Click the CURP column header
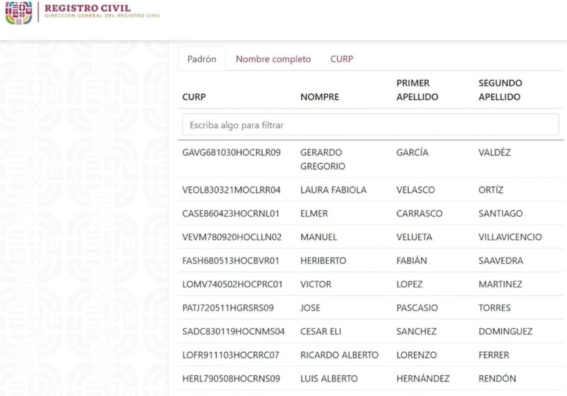 194,97
